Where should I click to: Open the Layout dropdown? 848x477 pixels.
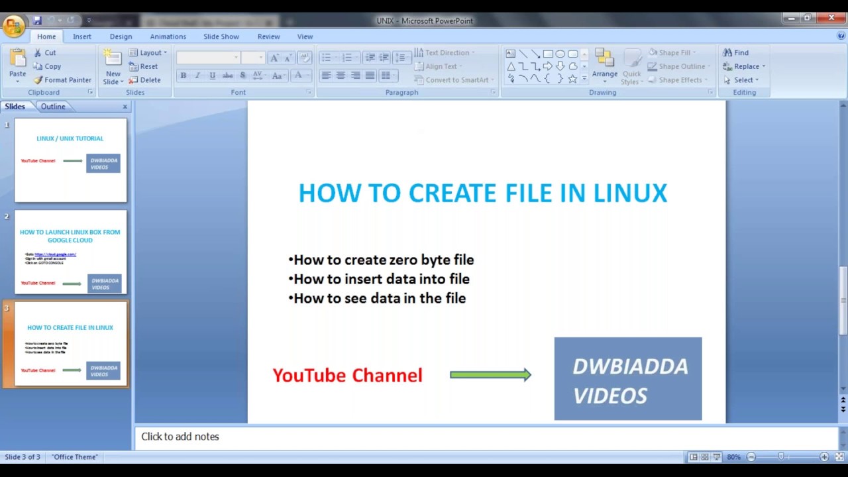148,52
